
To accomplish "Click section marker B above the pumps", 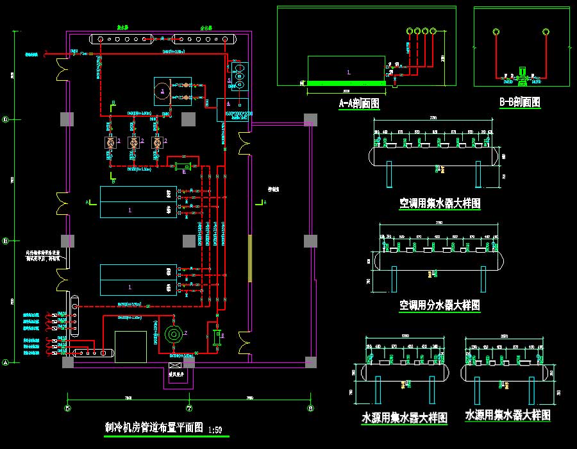I will pyautogui.click(x=113, y=106).
